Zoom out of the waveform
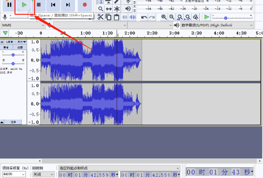263x178 pixels. click(172, 17)
